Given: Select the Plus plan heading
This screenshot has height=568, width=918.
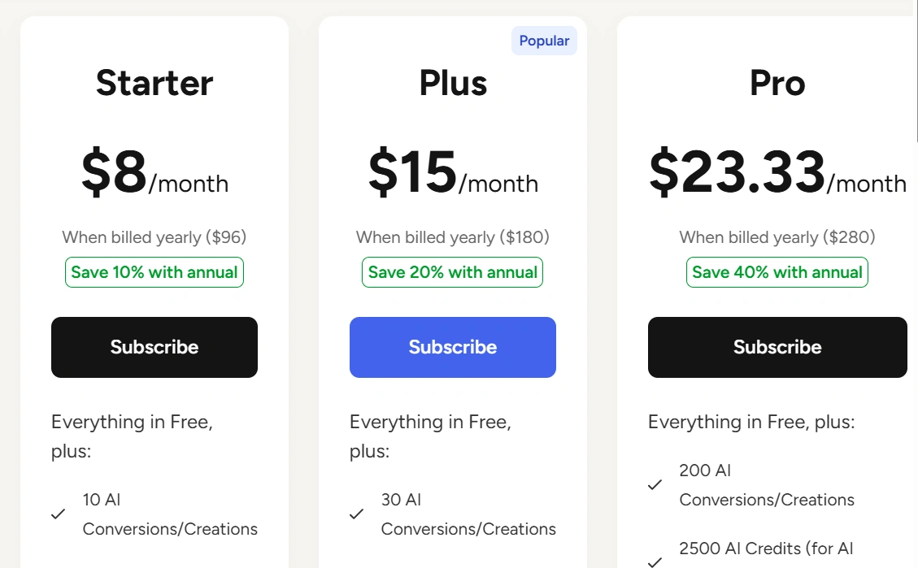Looking at the screenshot, I should 453,83.
